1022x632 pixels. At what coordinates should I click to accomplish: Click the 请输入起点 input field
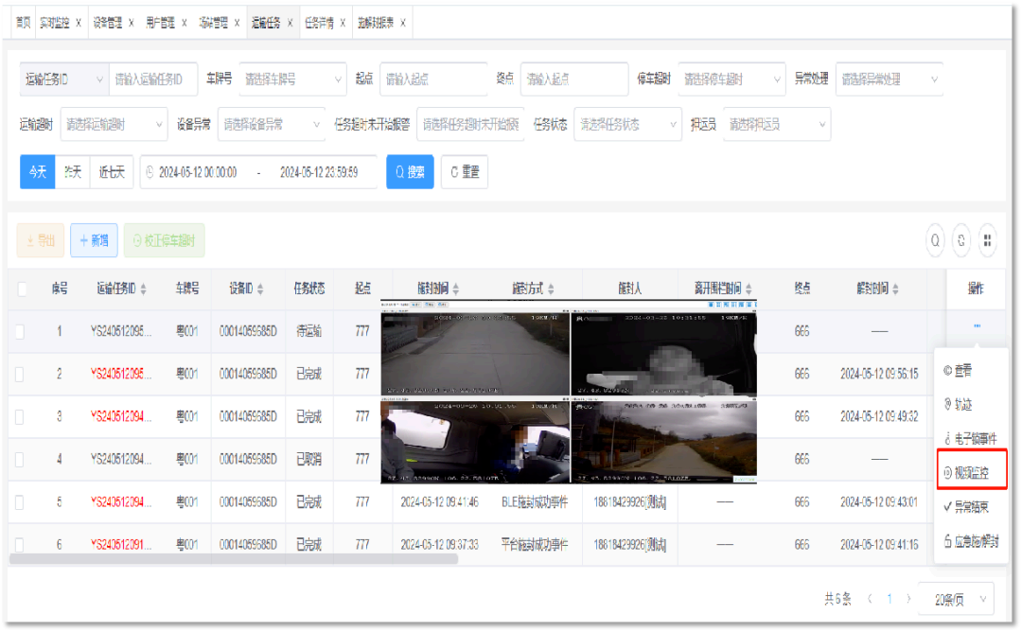433,79
